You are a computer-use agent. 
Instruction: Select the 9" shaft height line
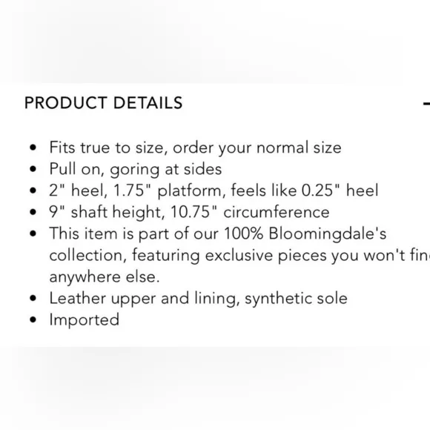click(x=189, y=212)
